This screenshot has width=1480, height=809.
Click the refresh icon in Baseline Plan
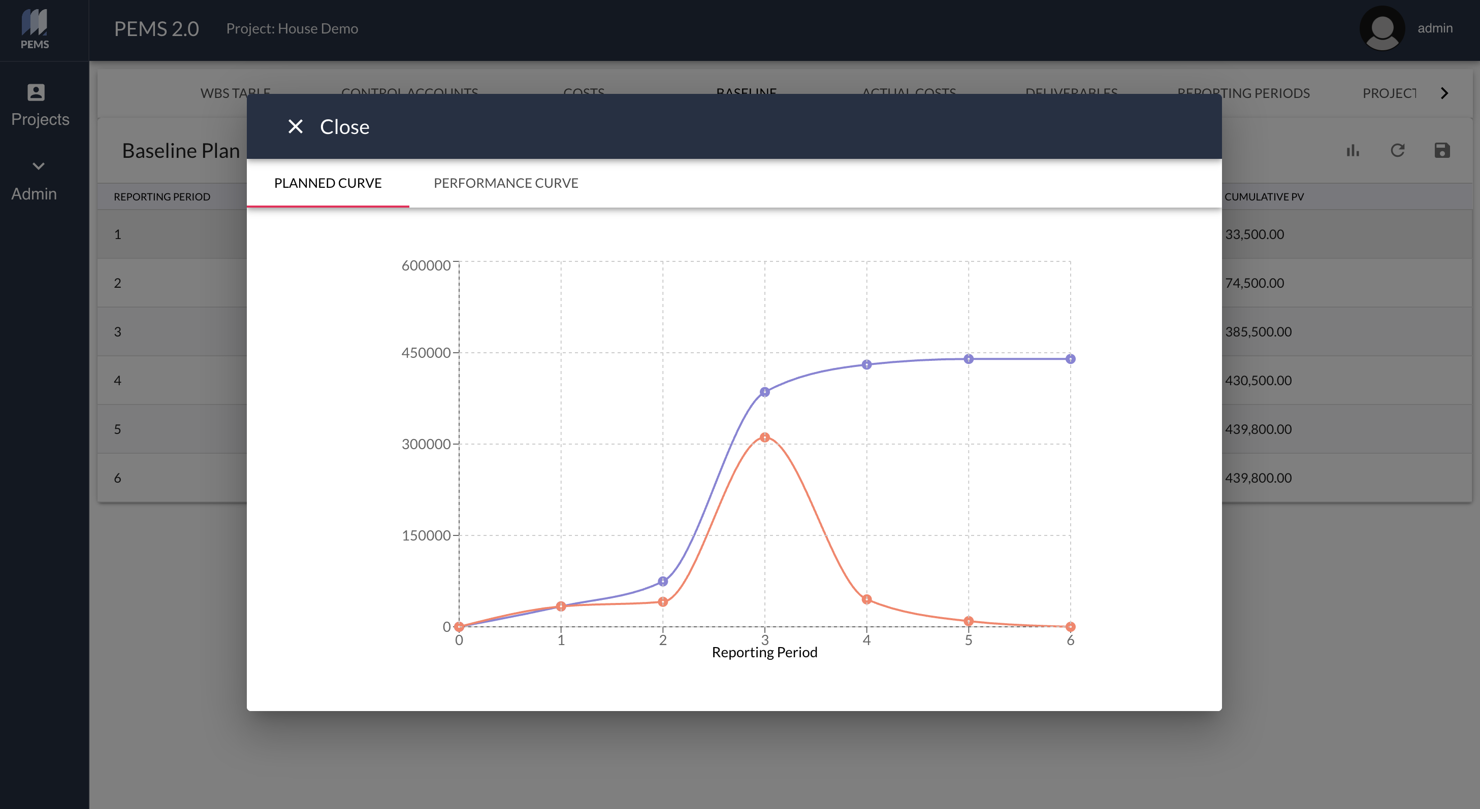(x=1397, y=150)
